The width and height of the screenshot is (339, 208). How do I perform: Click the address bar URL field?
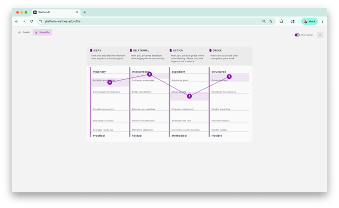pyautogui.click(x=152, y=21)
